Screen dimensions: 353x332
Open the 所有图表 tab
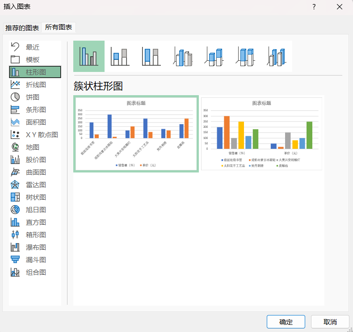pyautogui.click(x=59, y=27)
